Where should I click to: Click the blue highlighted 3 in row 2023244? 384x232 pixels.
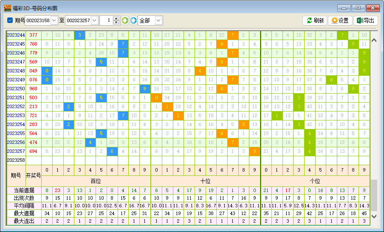pos(79,35)
